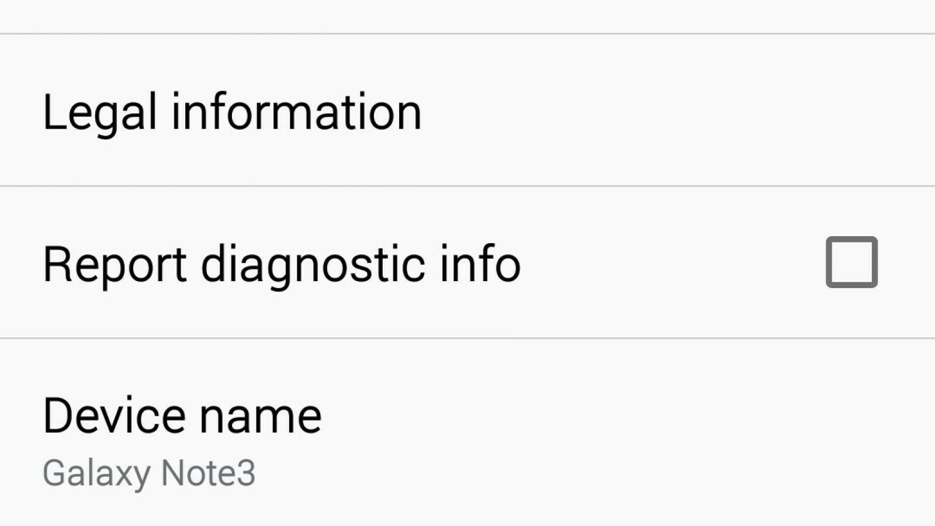Click the gray Galaxy Note3 subtitle
The height and width of the screenshot is (526, 935).
149,473
